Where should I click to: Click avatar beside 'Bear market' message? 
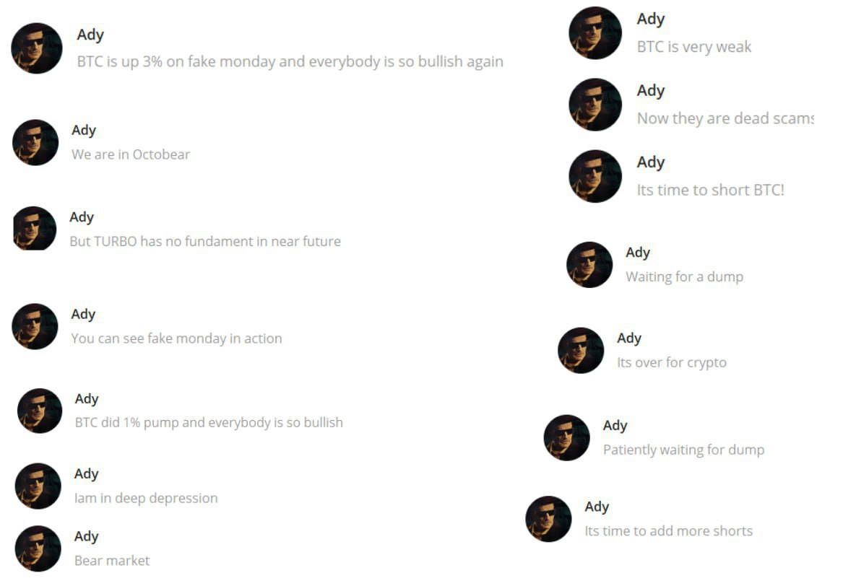click(x=38, y=548)
